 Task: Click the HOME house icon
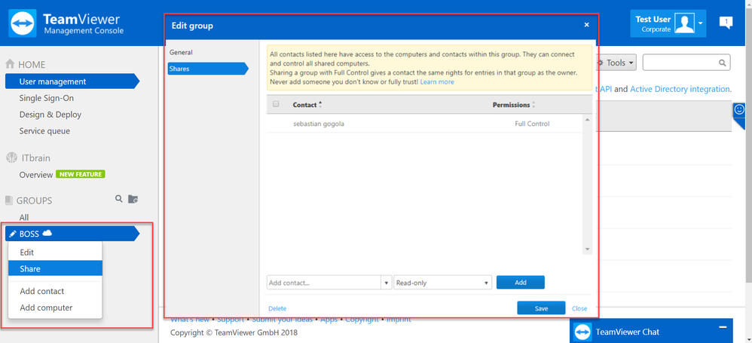[10, 64]
